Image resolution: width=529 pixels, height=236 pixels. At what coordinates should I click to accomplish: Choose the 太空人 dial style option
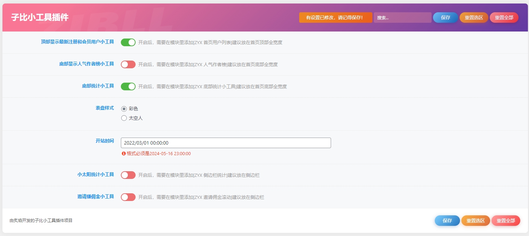click(124, 118)
